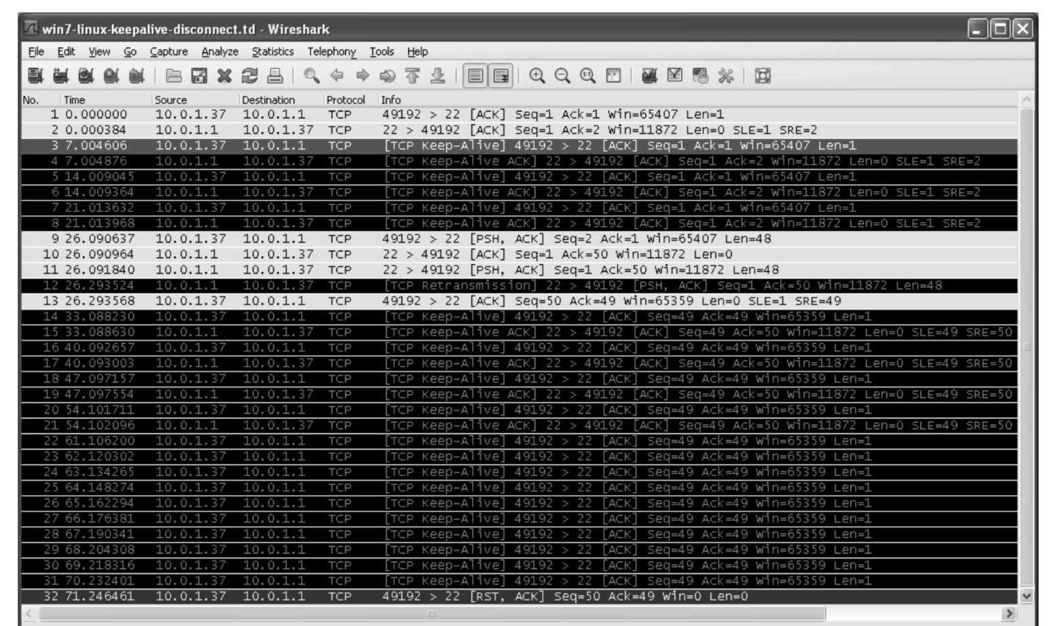The width and height of the screenshot is (1054, 626).
Task: Select packet 32 RST, ACK row
Action: click(520, 597)
